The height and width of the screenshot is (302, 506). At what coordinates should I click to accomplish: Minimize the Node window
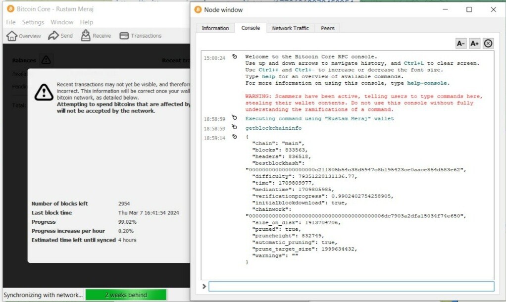(x=445, y=10)
